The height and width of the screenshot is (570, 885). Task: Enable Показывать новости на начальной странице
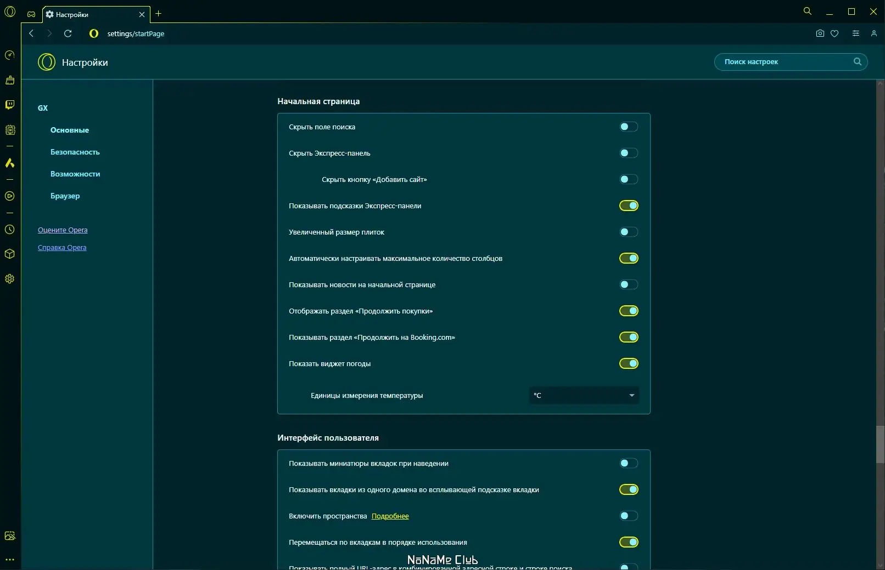tap(629, 284)
